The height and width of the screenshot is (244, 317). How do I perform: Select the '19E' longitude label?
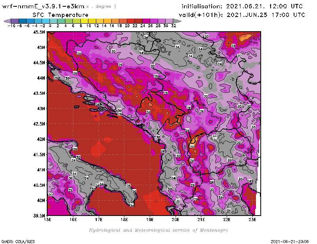point(150,220)
